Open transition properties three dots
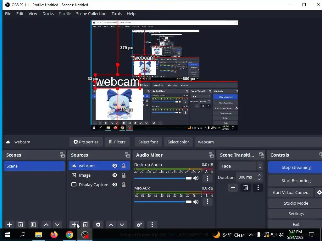This screenshot has height=241, width=322. [x=258, y=188]
